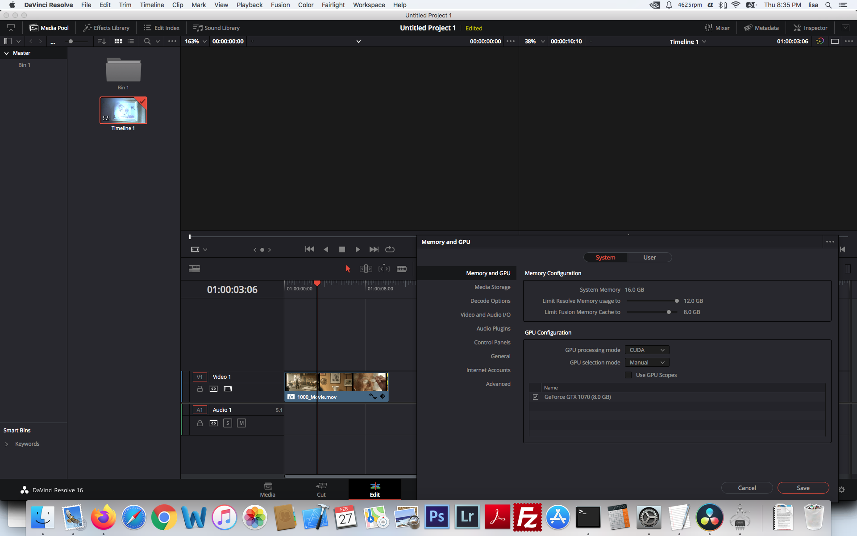Image resolution: width=857 pixels, height=536 pixels.
Task: Open Audio Plugins preferences
Action: (493, 328)
